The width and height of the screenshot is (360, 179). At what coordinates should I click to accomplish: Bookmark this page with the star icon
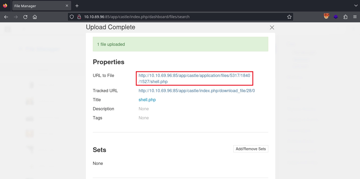289,17
